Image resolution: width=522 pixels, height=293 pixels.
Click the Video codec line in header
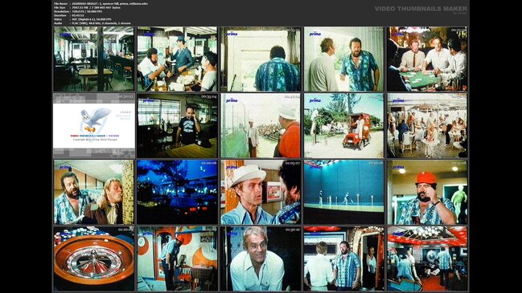click(x=83, y=19)
